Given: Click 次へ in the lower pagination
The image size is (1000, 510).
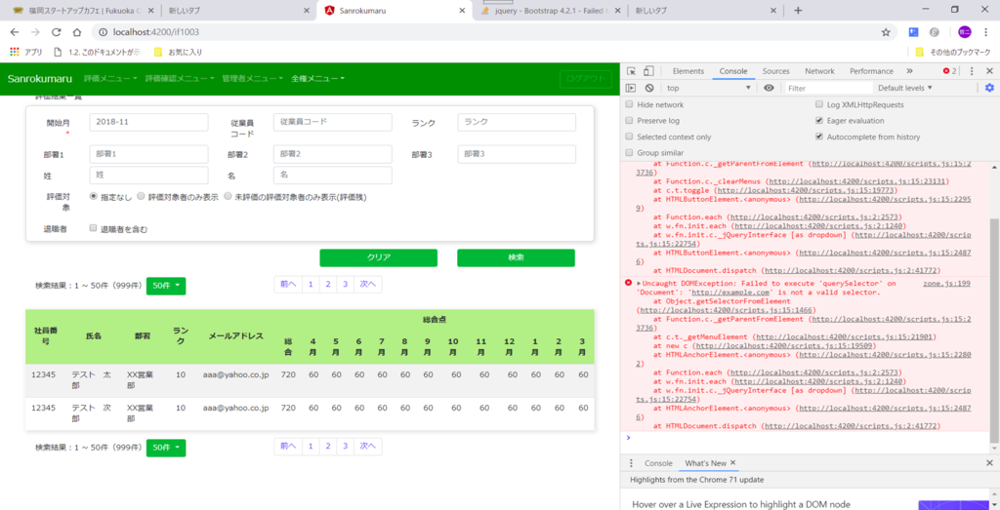Looking at the screenshot, I should pyautogui.click(x=368, y=447).
